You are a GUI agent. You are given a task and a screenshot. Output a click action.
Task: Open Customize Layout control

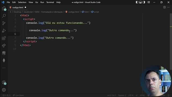pos(149,2)
